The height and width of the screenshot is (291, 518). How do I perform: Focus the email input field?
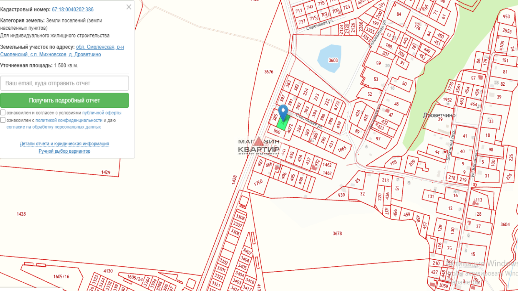point(64,83)
